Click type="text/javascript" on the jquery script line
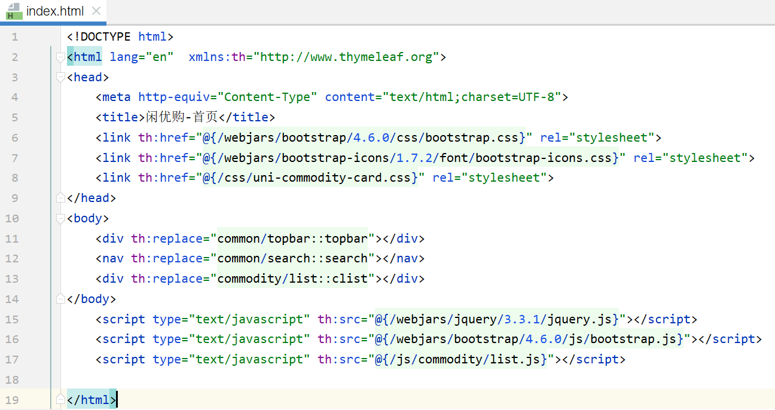Viewport: 775px width, 410px height. click(x=231, y=319)
